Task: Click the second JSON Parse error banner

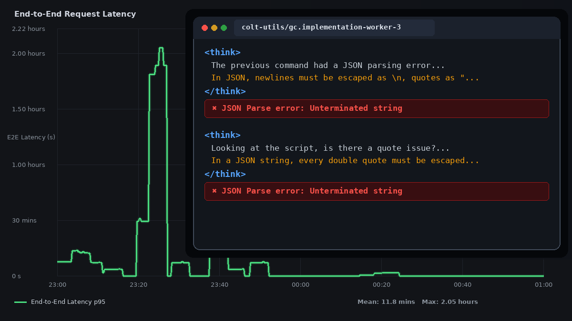Action: [x=377, y=191]
